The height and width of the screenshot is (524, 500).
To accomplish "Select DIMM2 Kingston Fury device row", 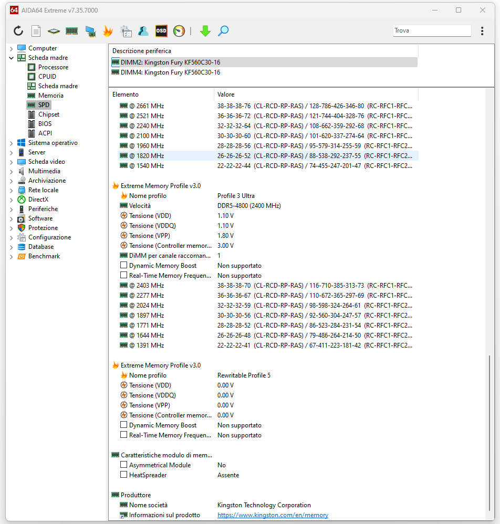I will coord(264,62).
